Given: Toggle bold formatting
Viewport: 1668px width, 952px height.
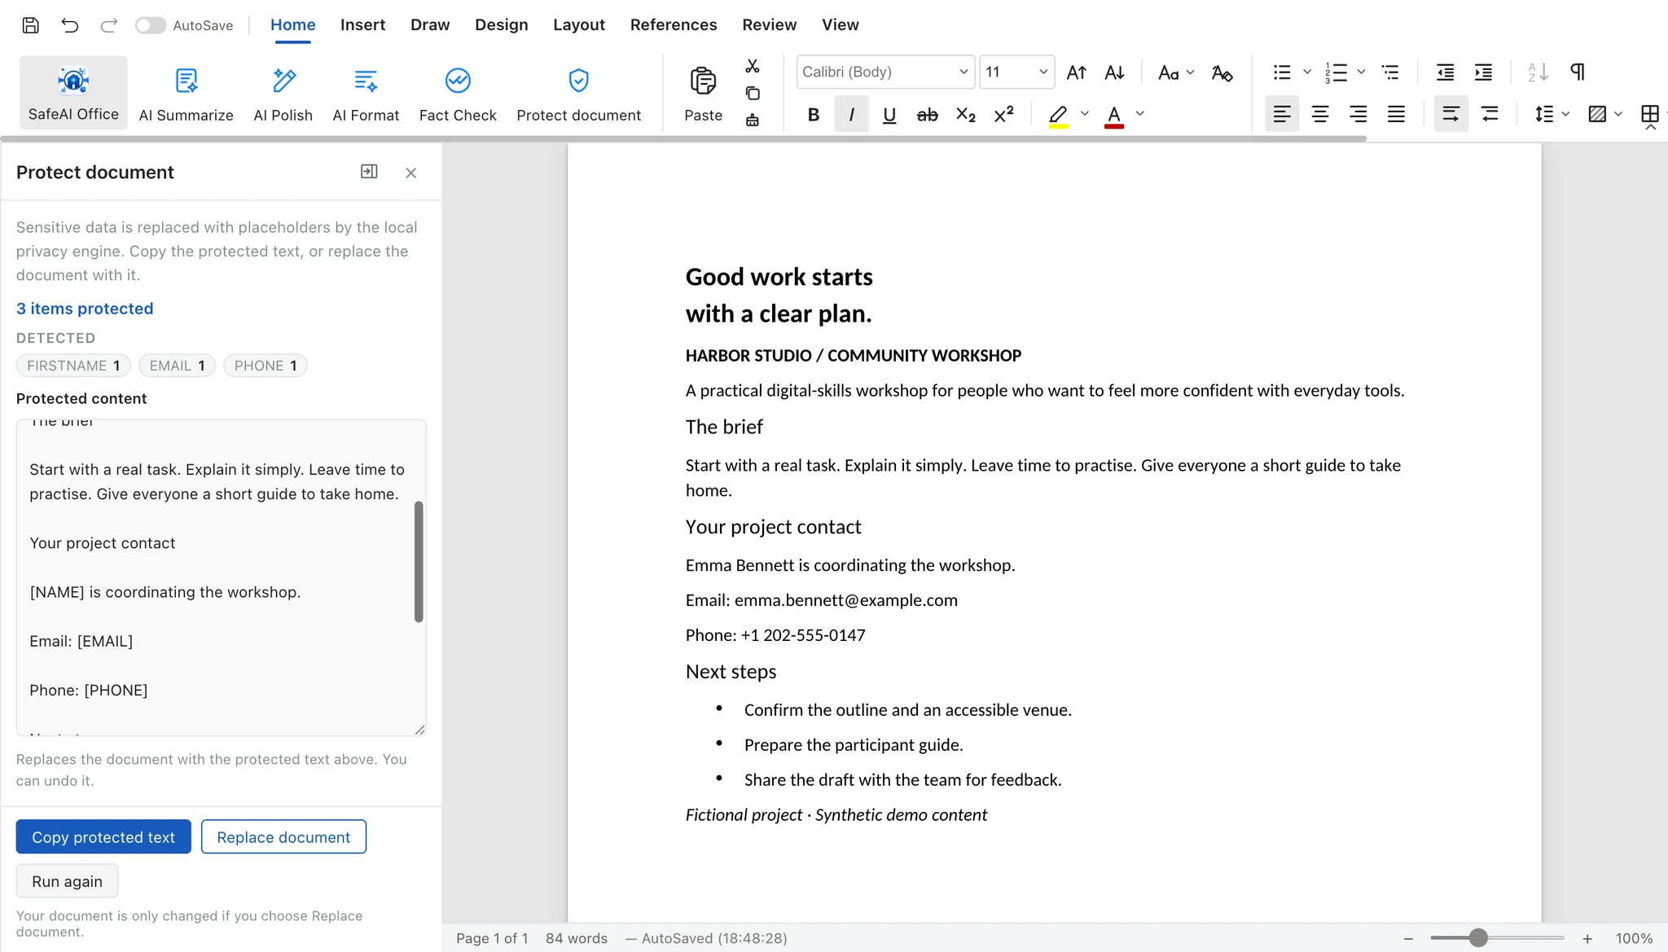Looking at the screenshot, I should pyautogui.click(x=813, y=115).
